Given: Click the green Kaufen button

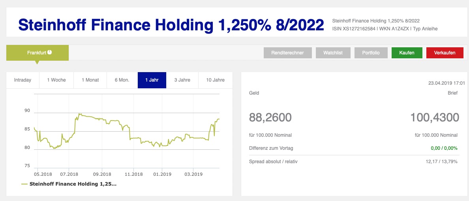Looking at the screenshot, I should (407, 53).
